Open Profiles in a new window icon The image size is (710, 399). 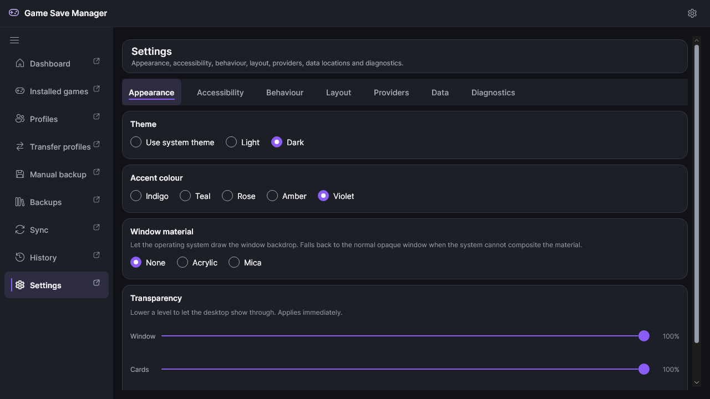(97, 116)
